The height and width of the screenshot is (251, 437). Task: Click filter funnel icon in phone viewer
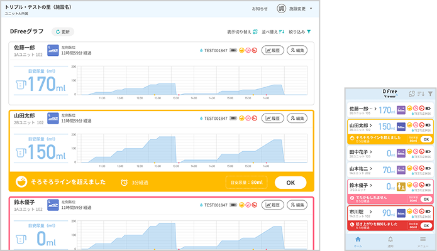click(430, 93)
